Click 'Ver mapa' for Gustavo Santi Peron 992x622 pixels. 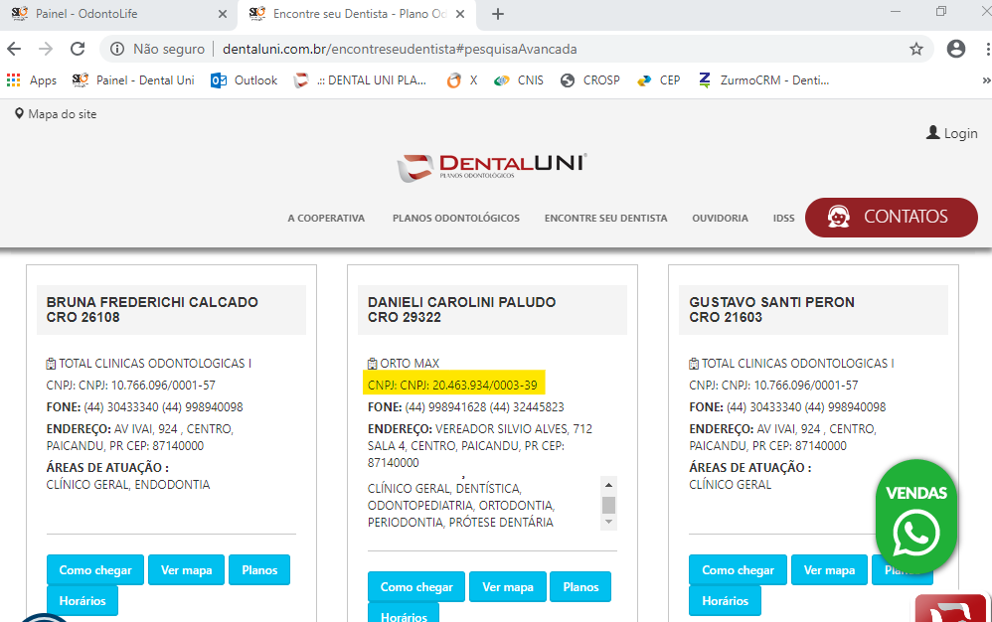tap(829, 570)
